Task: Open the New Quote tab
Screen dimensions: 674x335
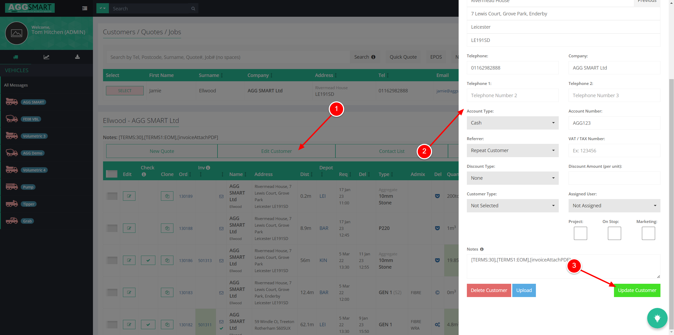Action: pyautogui.click(x=162, y=151)
